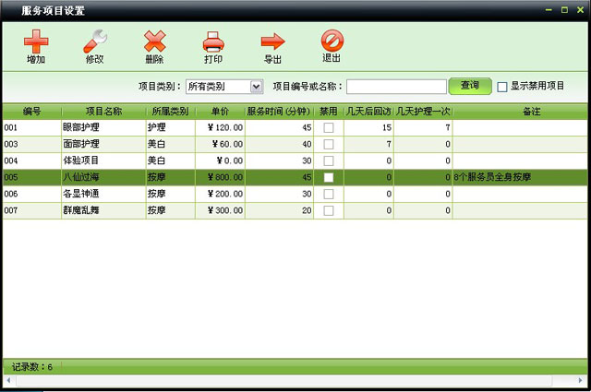The image size is (591, 392).
Task: Maximize the service settings window
Action: tap(564, 9)
